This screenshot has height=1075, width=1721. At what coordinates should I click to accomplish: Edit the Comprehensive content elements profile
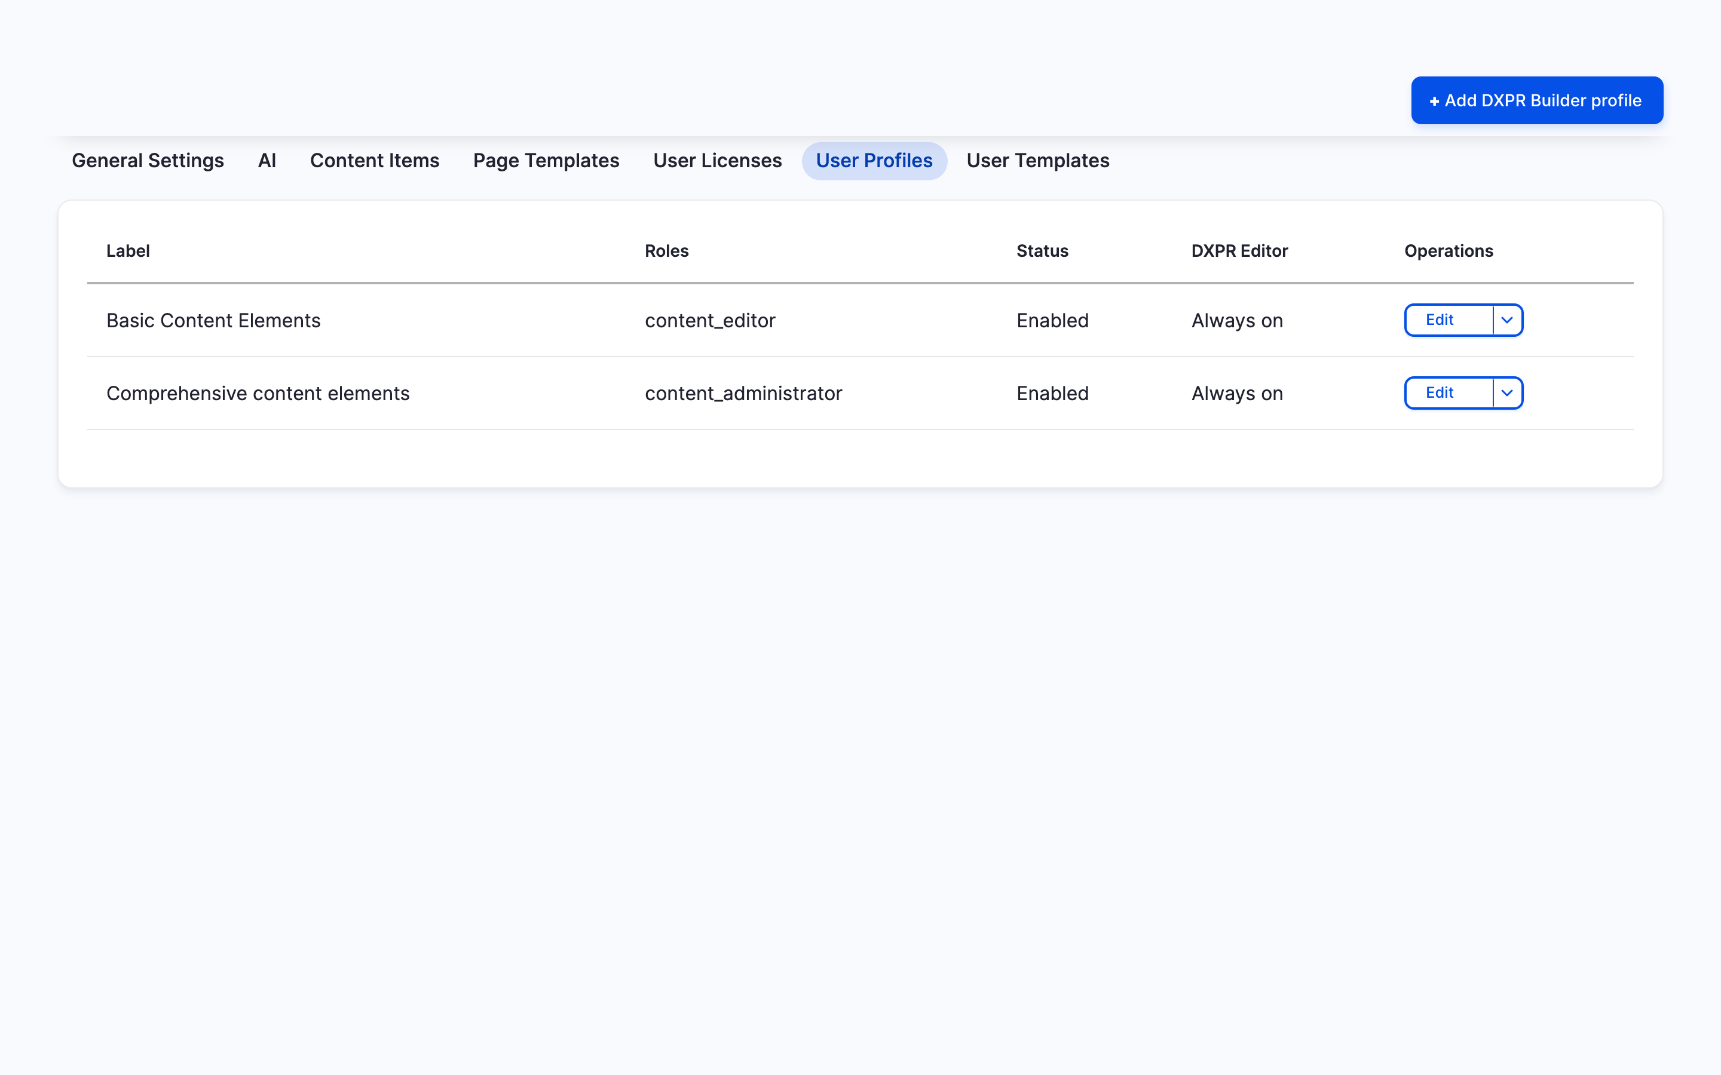pyautogui.click(x=1449, y=392)
